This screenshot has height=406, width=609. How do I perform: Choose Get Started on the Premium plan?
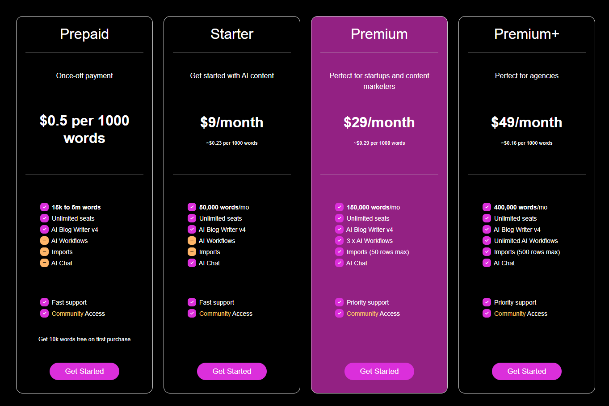(x=379, y=371)
